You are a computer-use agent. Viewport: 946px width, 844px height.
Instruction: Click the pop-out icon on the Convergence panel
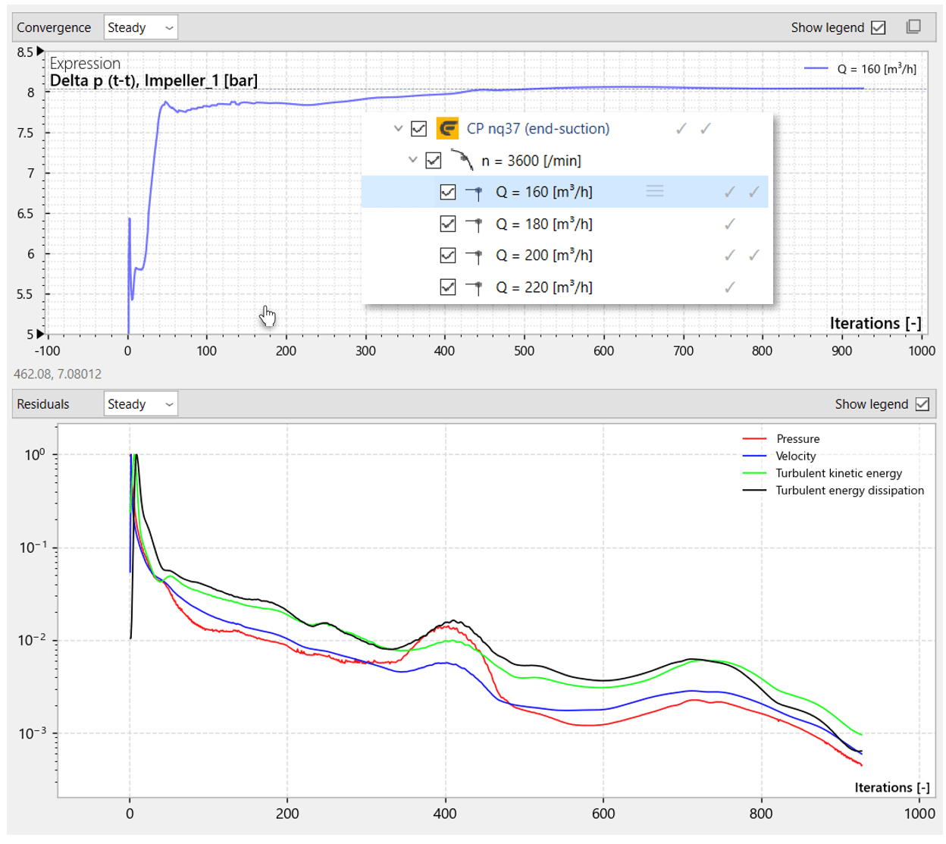[x=913, y=27]
